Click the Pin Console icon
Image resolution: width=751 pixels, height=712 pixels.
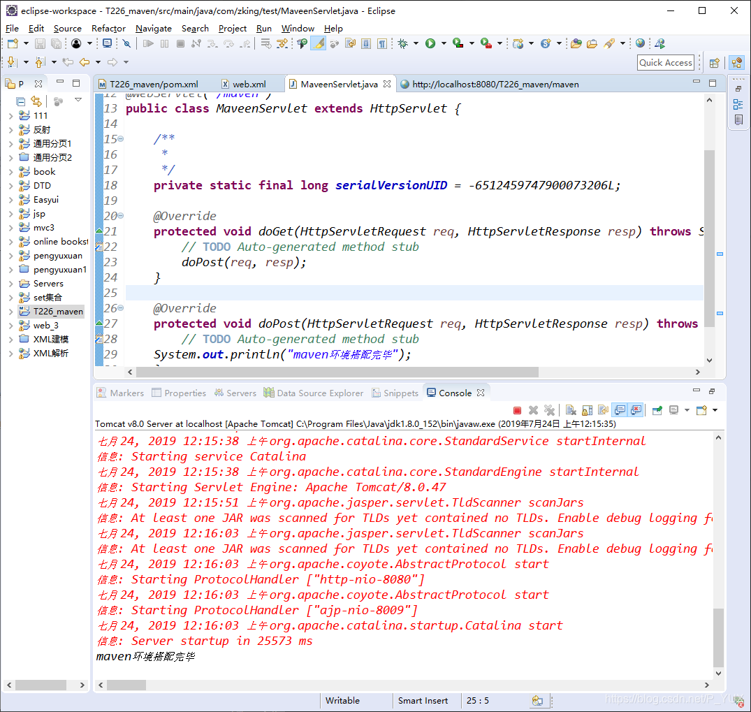(x=657, y=410)
